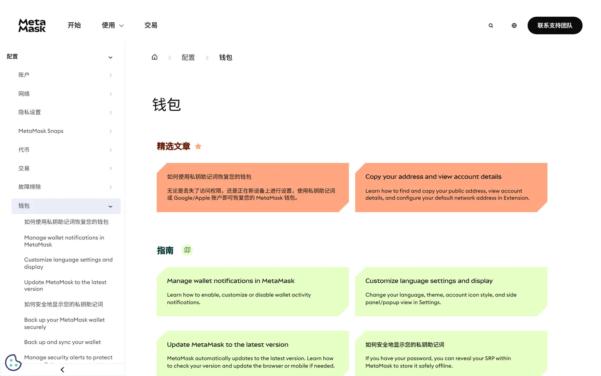
Task: Open guide card 如何安全地显示您的私钥助记词
Action: pos(451,353)
